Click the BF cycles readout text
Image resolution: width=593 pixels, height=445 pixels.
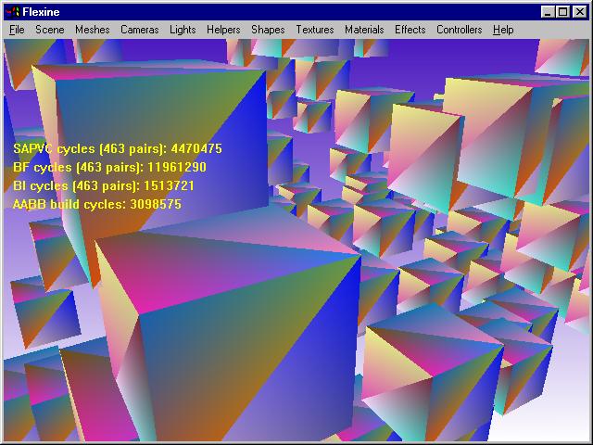click(109, 167)
